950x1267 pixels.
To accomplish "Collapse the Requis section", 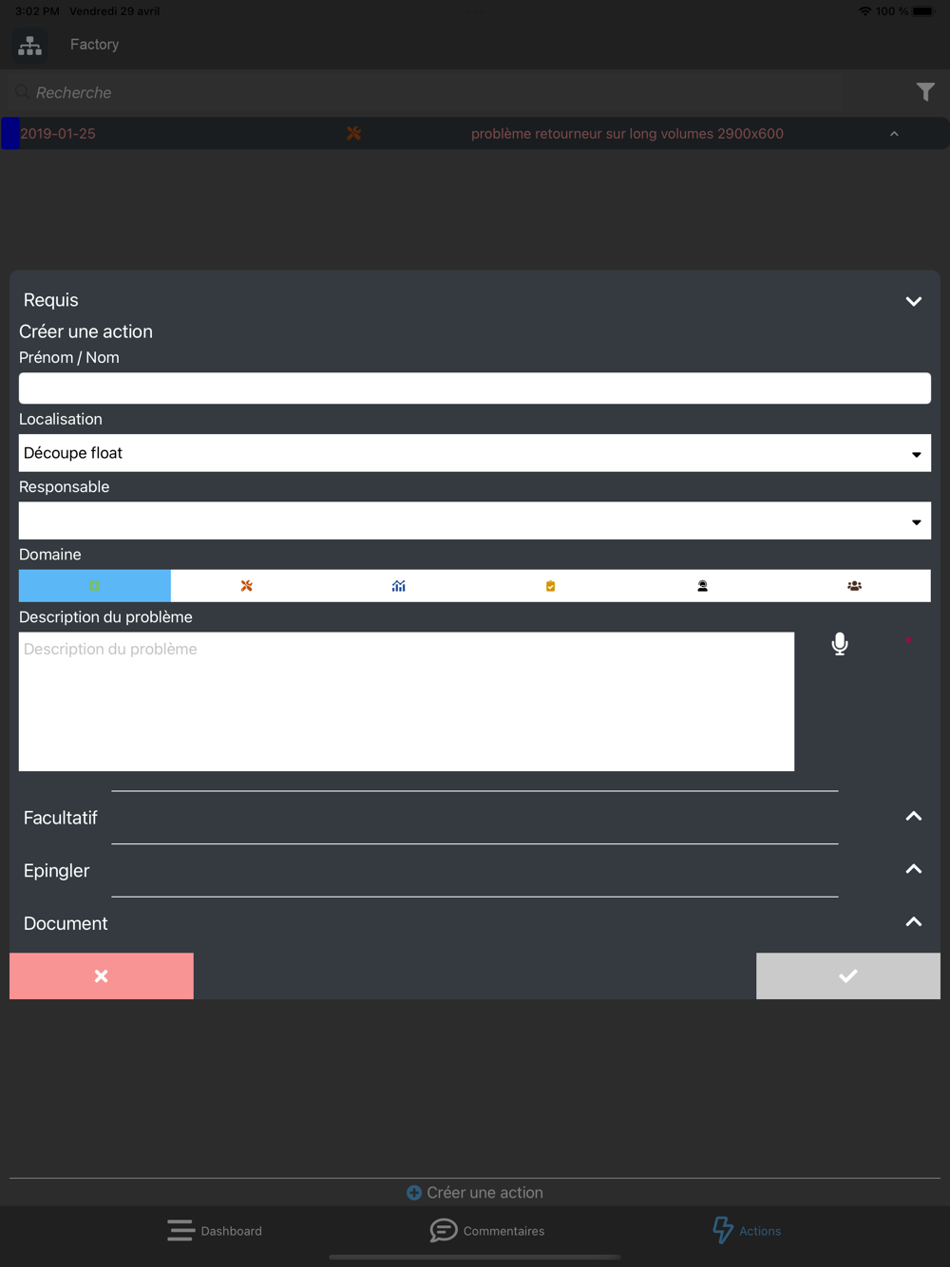I will [914, 301].
